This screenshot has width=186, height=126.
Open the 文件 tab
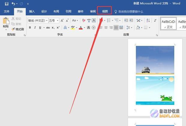[7, 11]
